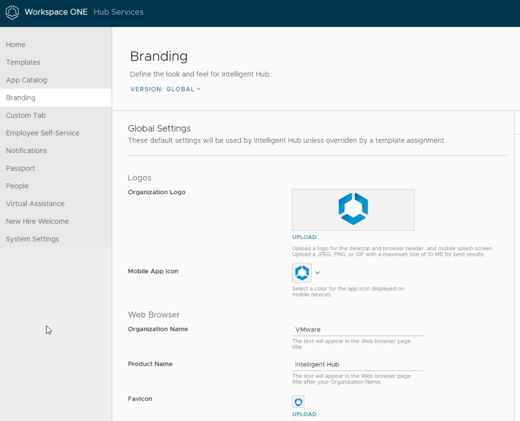This screenshot has width=520, height=421.
Task: Click Upload under Favicon
Action: point(304,414)
